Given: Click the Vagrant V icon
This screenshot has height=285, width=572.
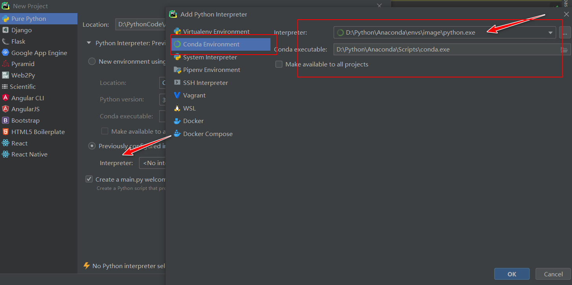Looking at the screenshot, I should tap(177, 95).
